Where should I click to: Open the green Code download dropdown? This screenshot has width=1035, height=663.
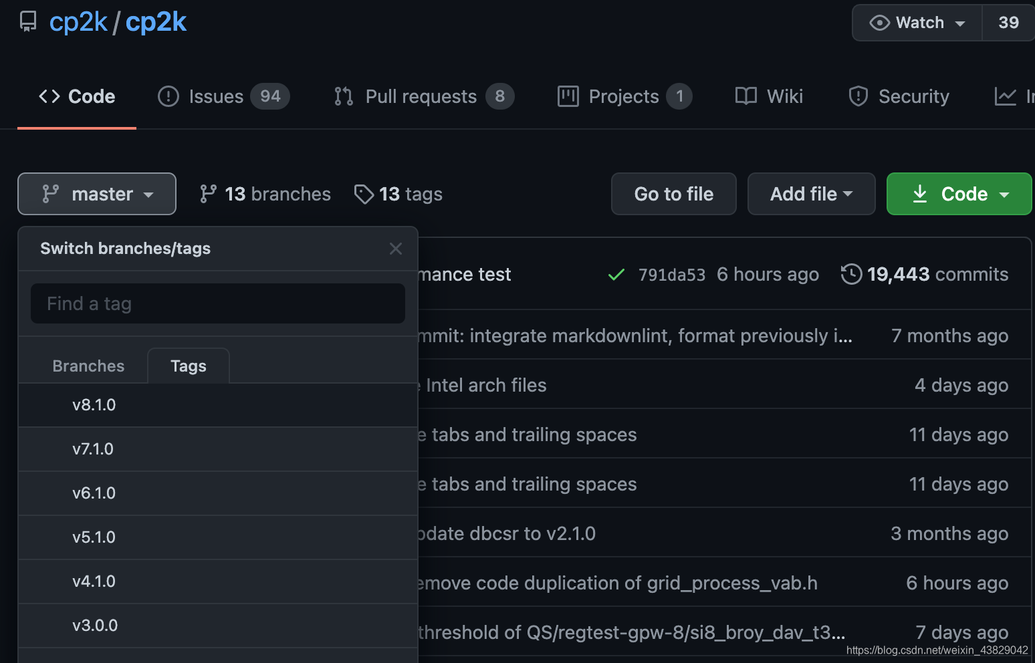point(959,194)
